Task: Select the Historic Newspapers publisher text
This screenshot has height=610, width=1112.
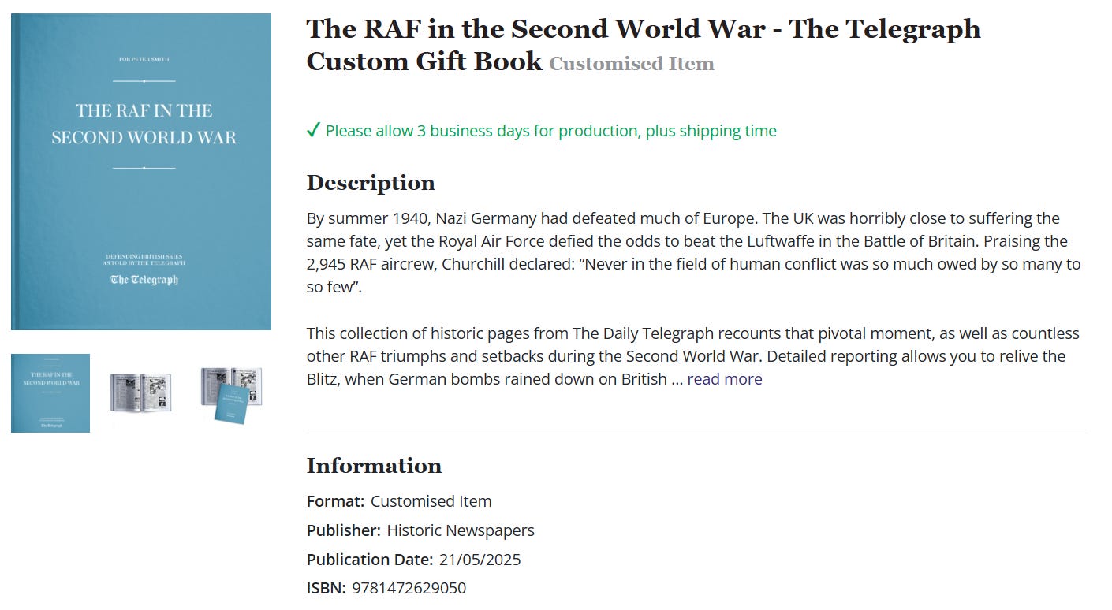Action: [x=460, y=530]
